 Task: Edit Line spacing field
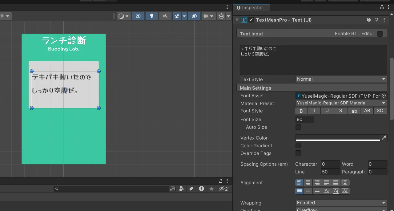[x=331, y=172]
